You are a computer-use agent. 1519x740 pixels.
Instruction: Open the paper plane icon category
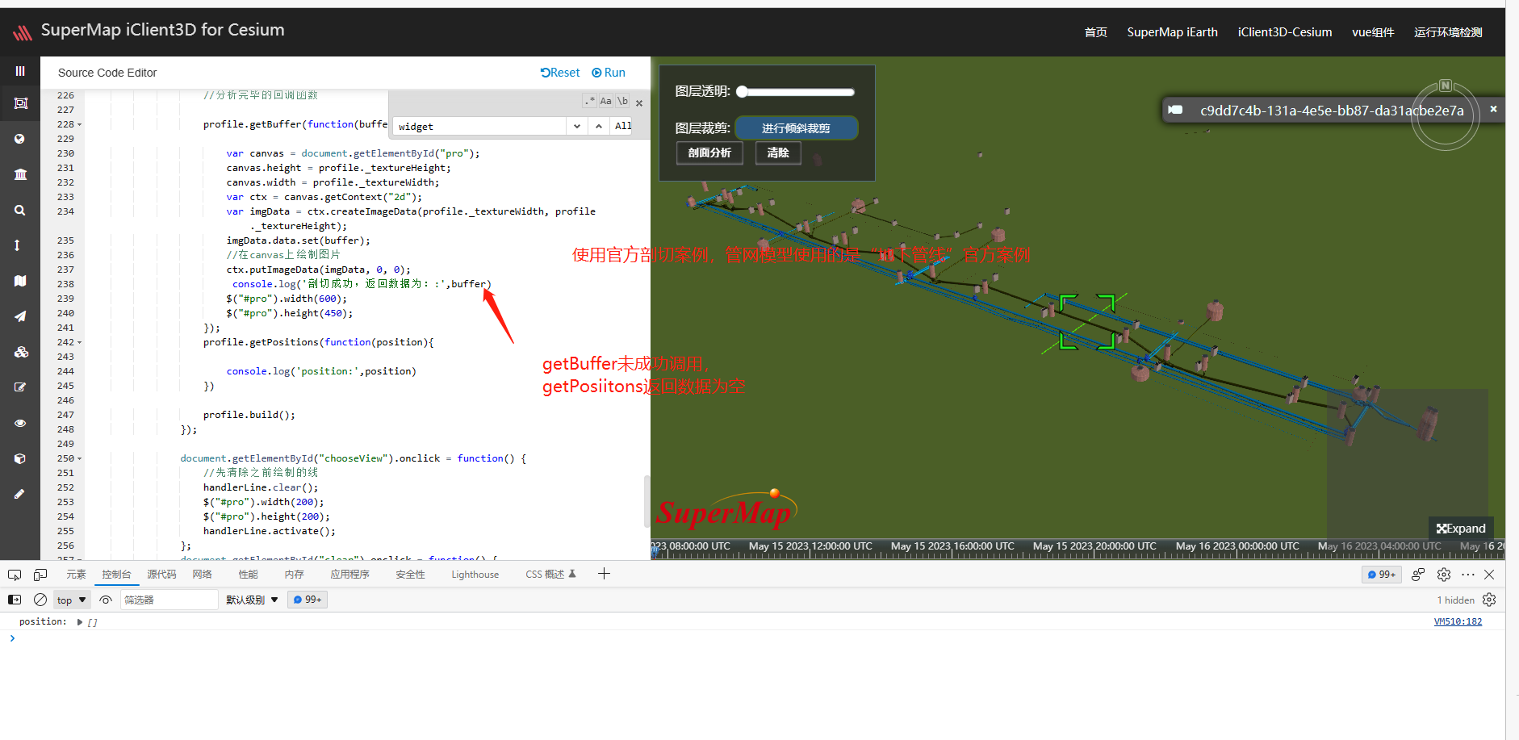click(x=20, y=316)
